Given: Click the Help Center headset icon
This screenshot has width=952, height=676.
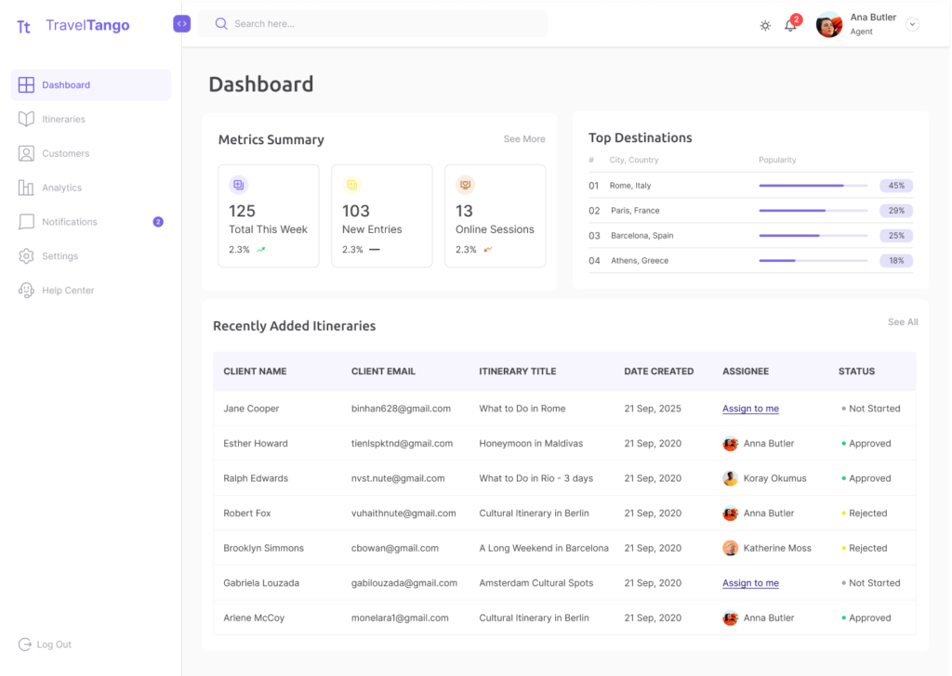Looking at the screenshot, I should (x=26, y=291).
